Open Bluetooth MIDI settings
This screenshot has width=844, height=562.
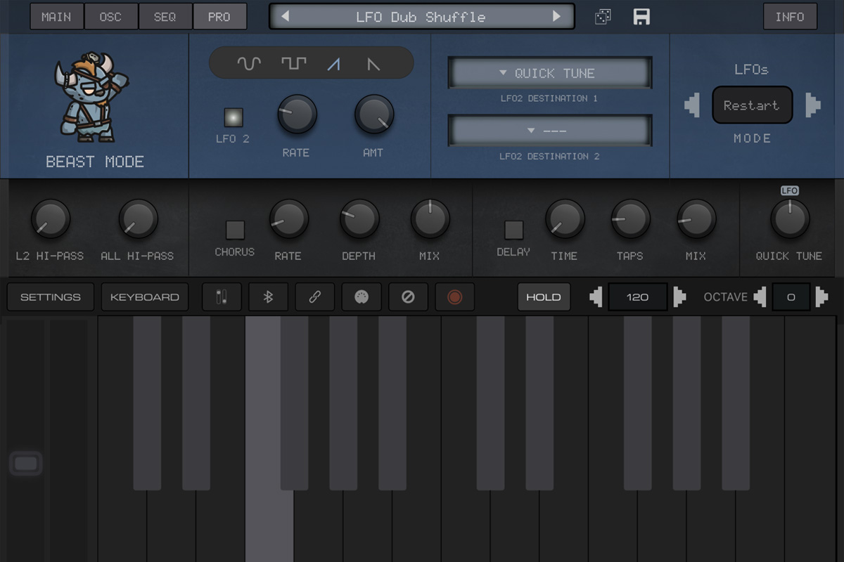pyautogui.click(x=268, y=297)
